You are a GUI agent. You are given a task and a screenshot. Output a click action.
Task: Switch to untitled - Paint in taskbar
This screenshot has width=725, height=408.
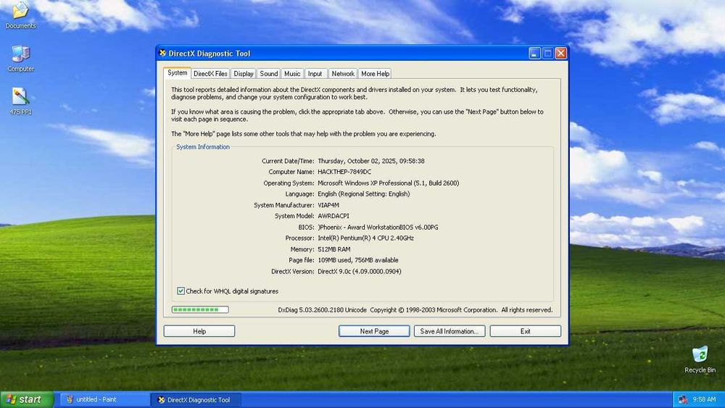pyautogui.click(x=104, y=400)
